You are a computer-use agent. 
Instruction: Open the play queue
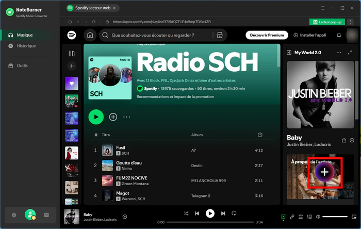[x=301, y=217]
